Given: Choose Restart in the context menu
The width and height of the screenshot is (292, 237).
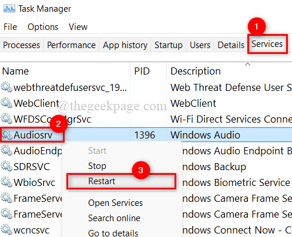Looking at the screenshot, I should (121, 181).
